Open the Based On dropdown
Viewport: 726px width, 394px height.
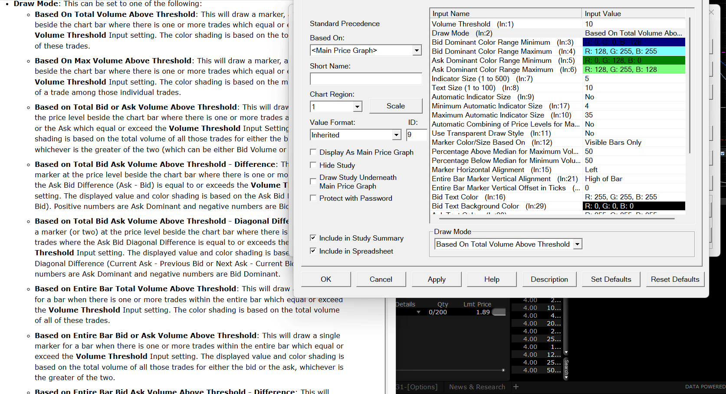click(x=417, y=51)
